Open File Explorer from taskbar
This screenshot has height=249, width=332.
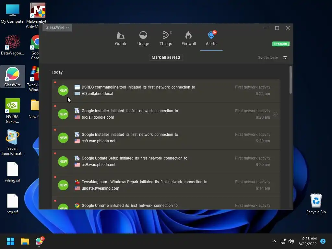click(25, 241)
